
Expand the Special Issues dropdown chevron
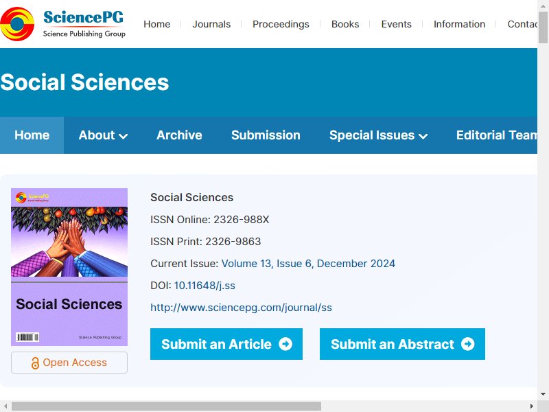[x=423, y=136]
